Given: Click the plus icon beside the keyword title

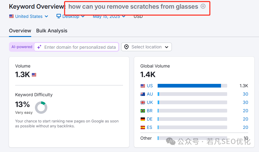Looking at the screenshot, I should [x=203, y=6].
